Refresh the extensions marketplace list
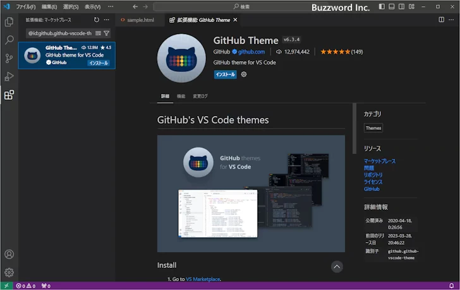 [96, 20]
